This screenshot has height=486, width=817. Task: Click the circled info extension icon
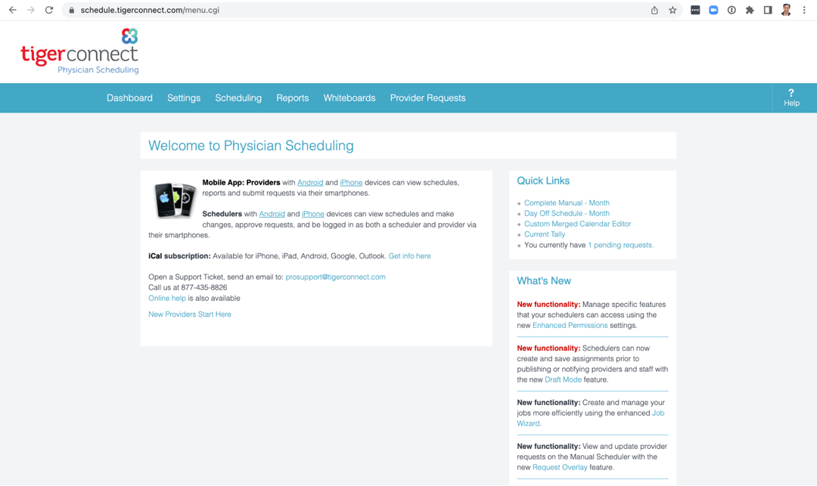(732, 10)
